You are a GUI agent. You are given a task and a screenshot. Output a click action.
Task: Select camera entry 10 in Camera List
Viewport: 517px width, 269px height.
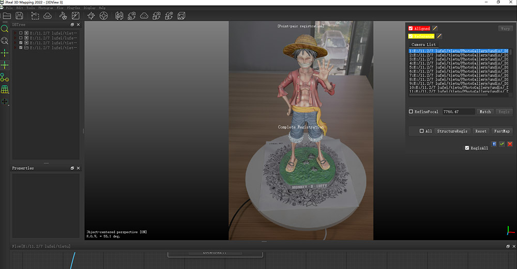[x=459, y=88]
